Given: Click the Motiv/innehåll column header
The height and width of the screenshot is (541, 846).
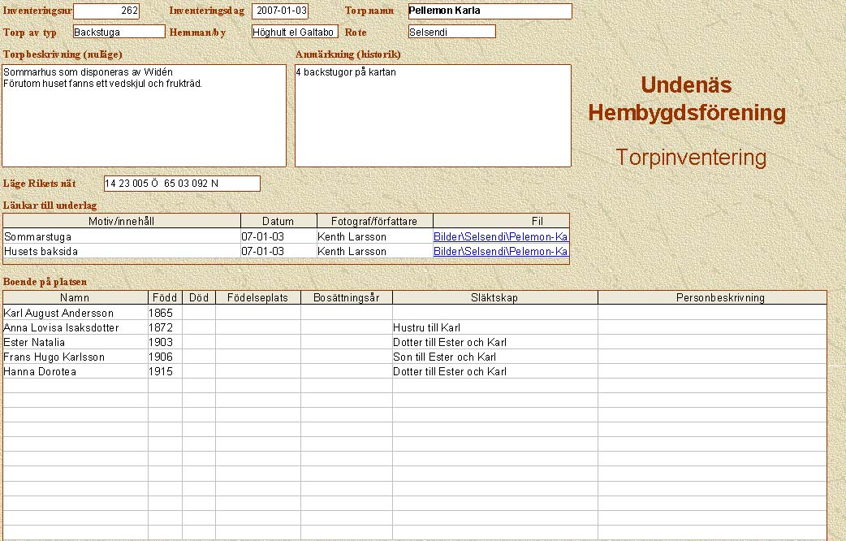Looking at the screenshot, I should pos(122,221).
